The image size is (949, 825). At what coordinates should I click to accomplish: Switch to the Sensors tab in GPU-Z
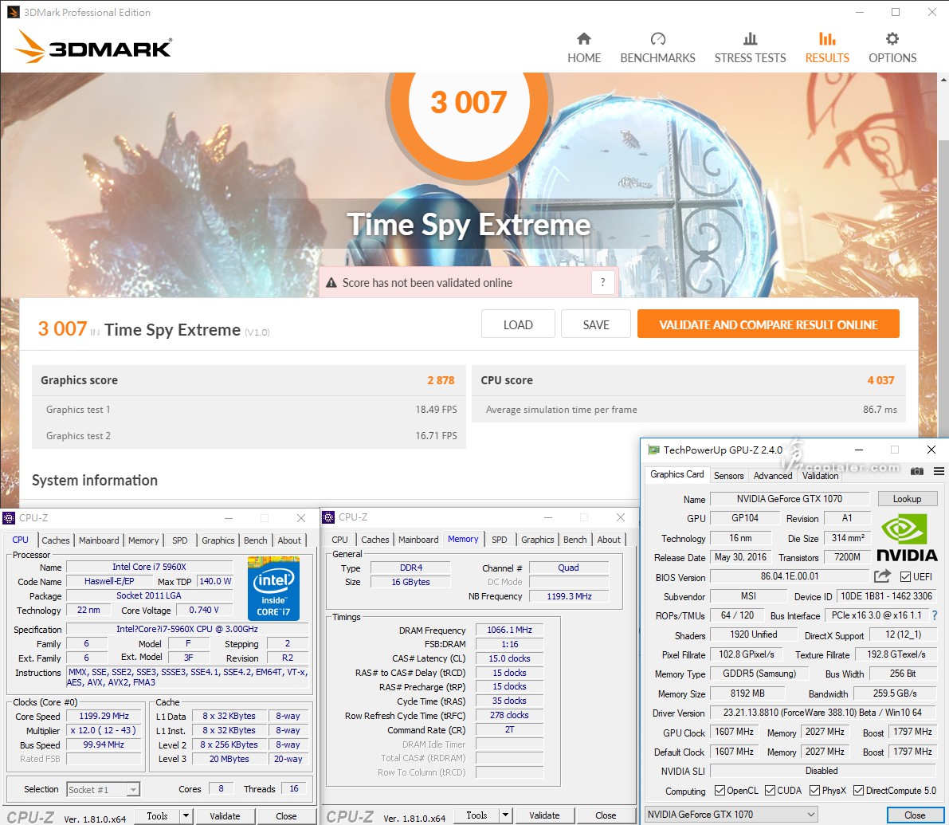[729, 475]
